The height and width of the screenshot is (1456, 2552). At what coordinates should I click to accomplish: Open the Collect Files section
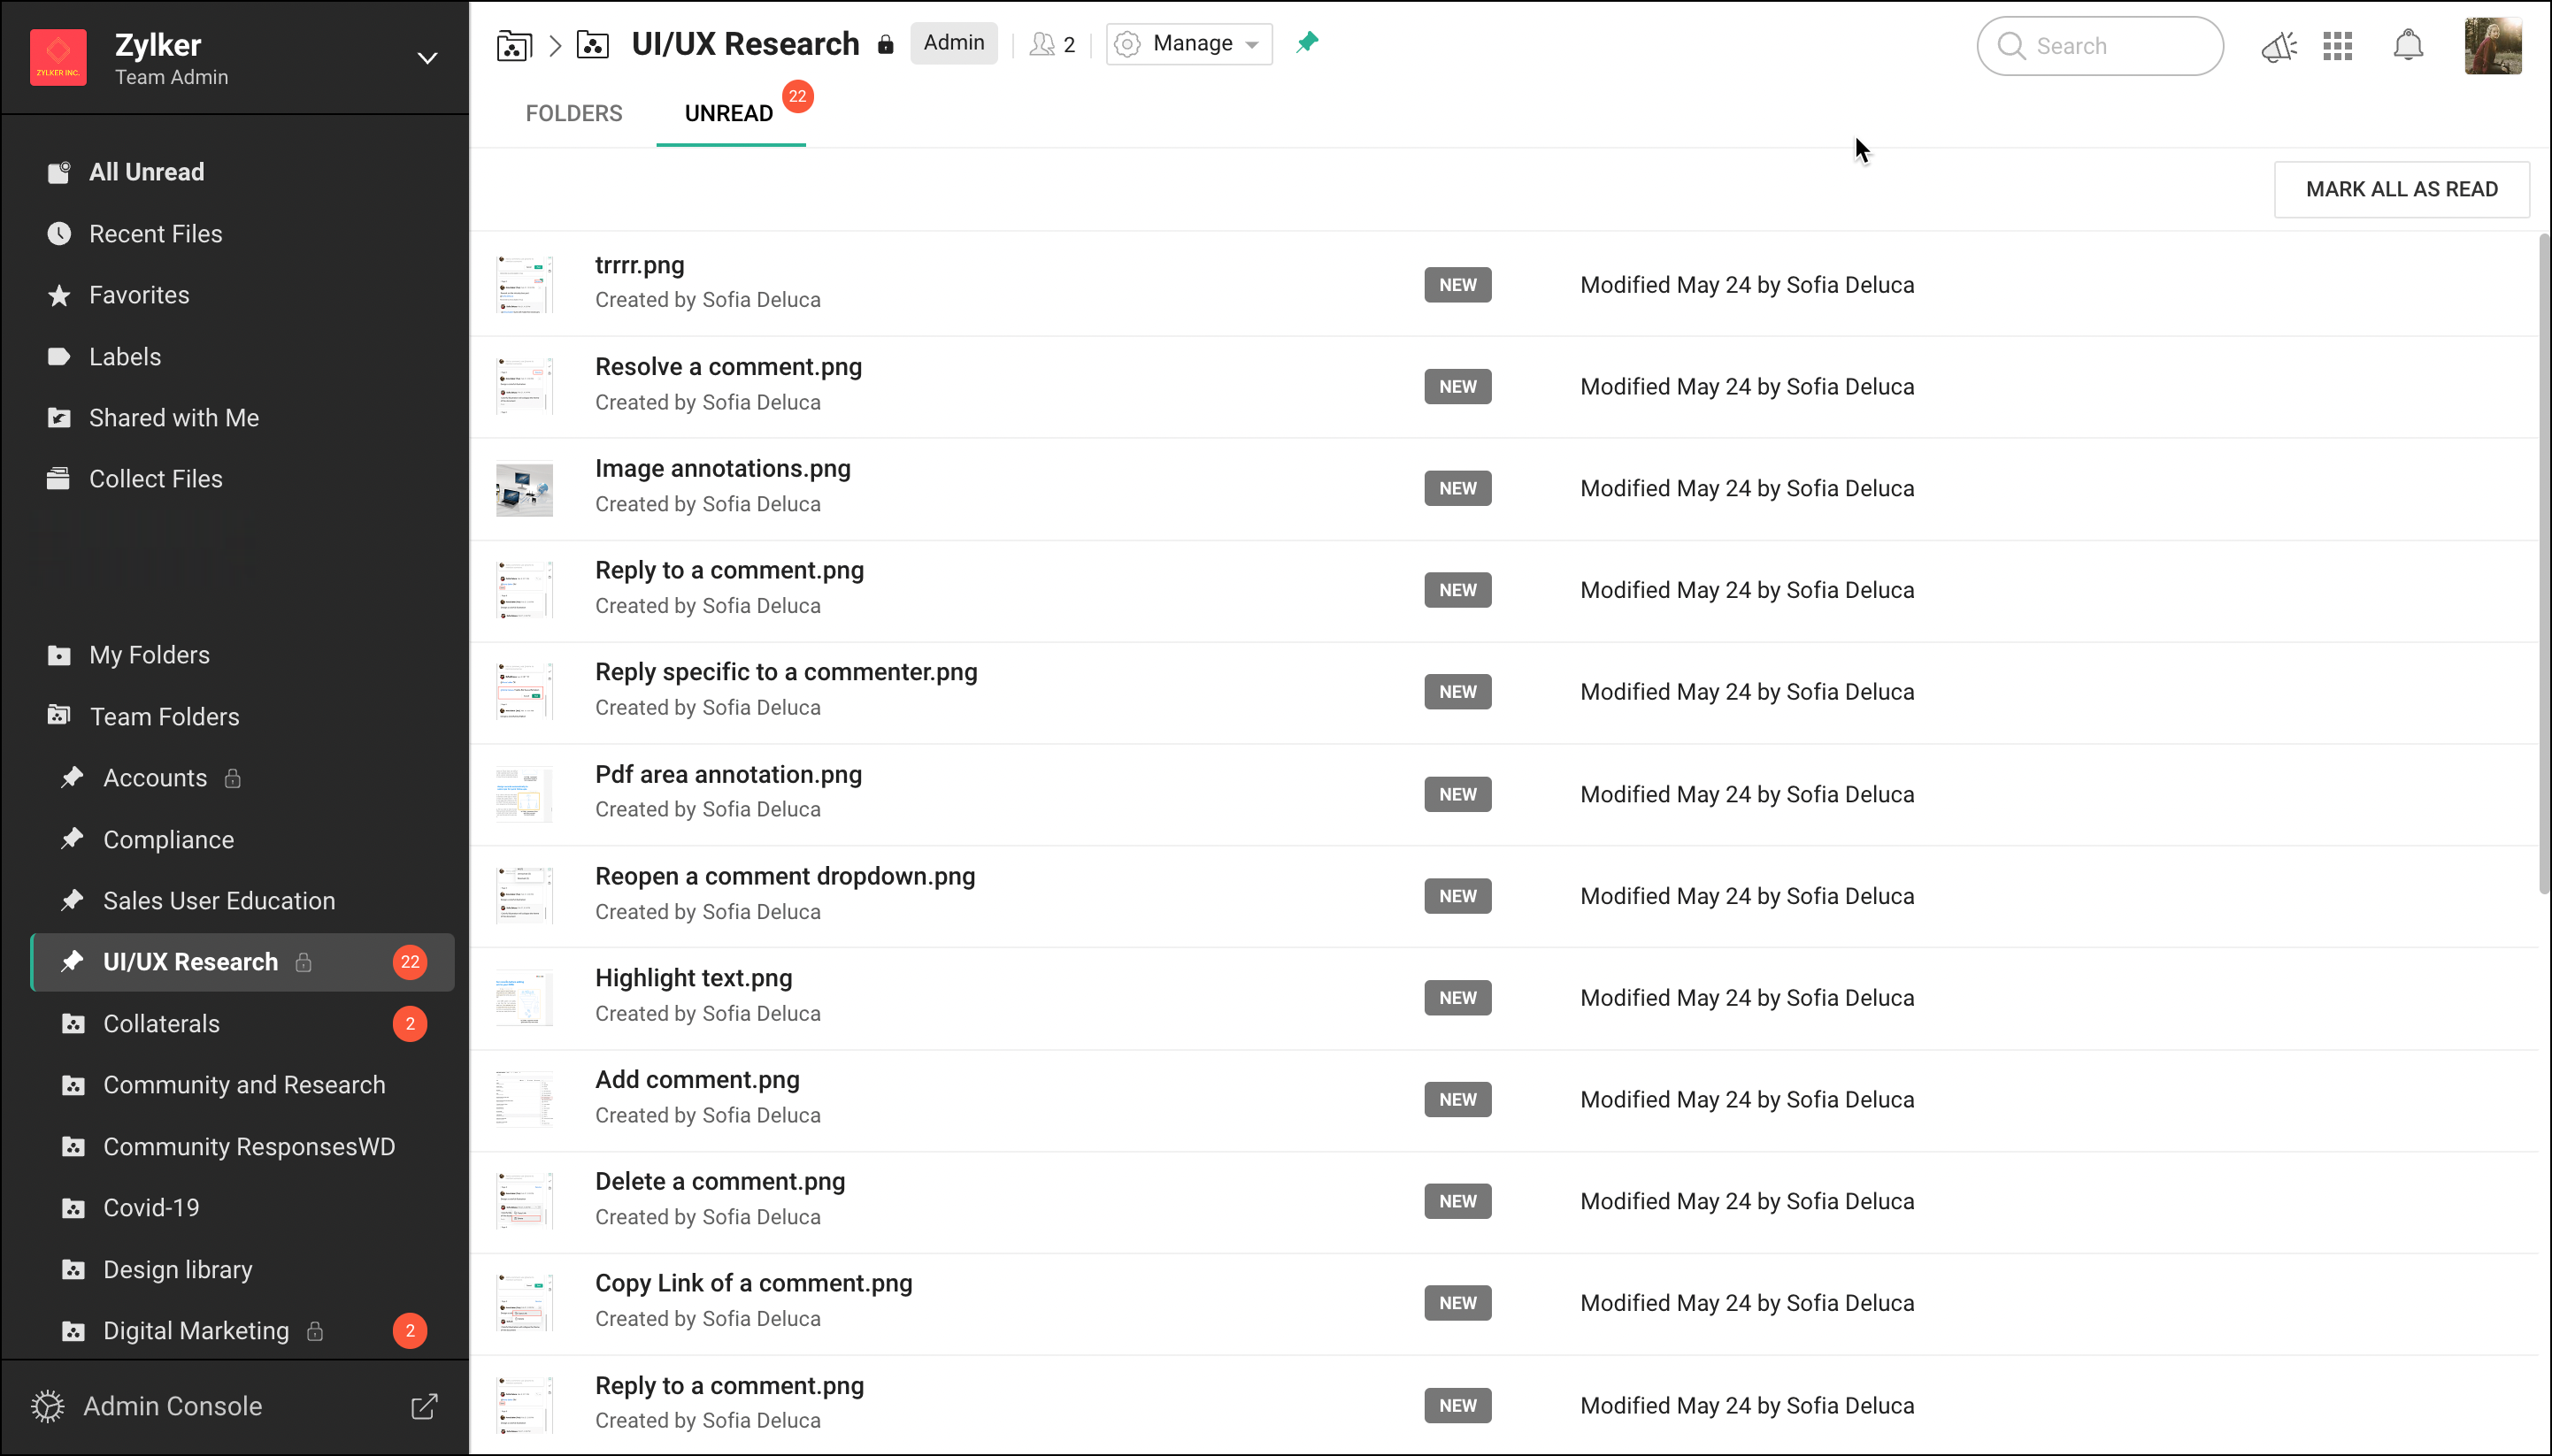[x=155, y=479]
